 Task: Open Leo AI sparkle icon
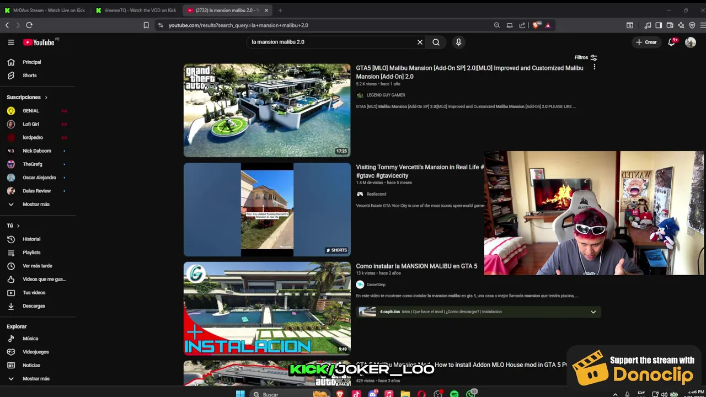[681, 25]
